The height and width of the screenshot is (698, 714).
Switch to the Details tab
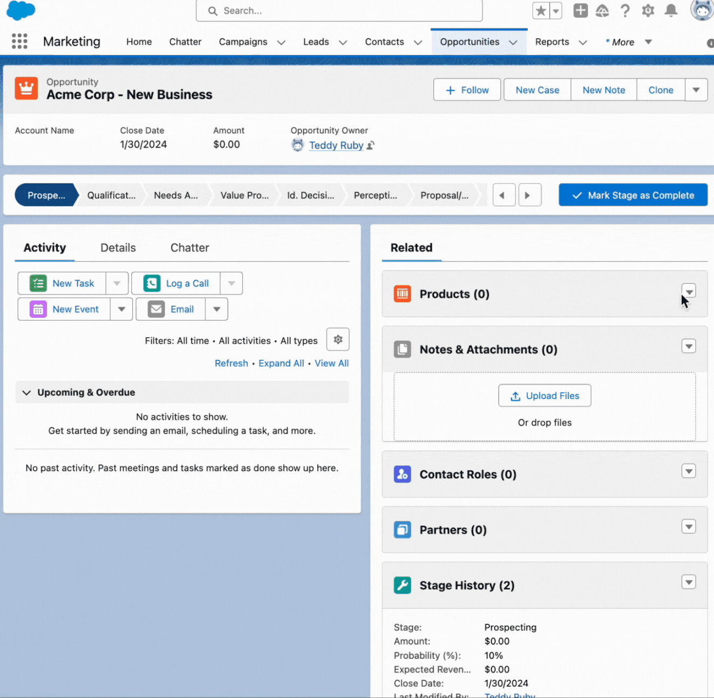pos(118,247)
